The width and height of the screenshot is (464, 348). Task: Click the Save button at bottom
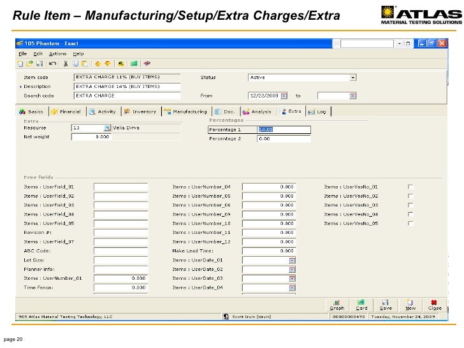[386, 305]
